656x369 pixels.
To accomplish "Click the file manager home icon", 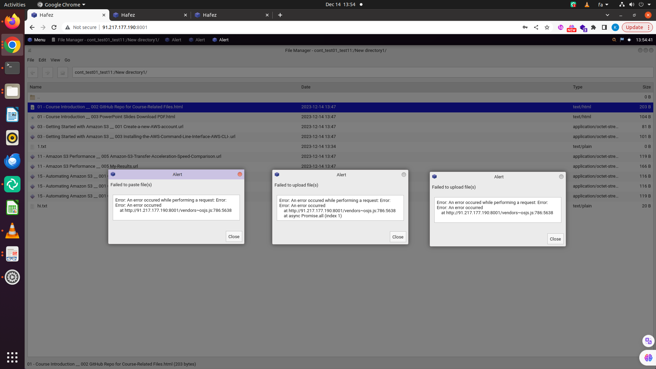I will [63, 72].
